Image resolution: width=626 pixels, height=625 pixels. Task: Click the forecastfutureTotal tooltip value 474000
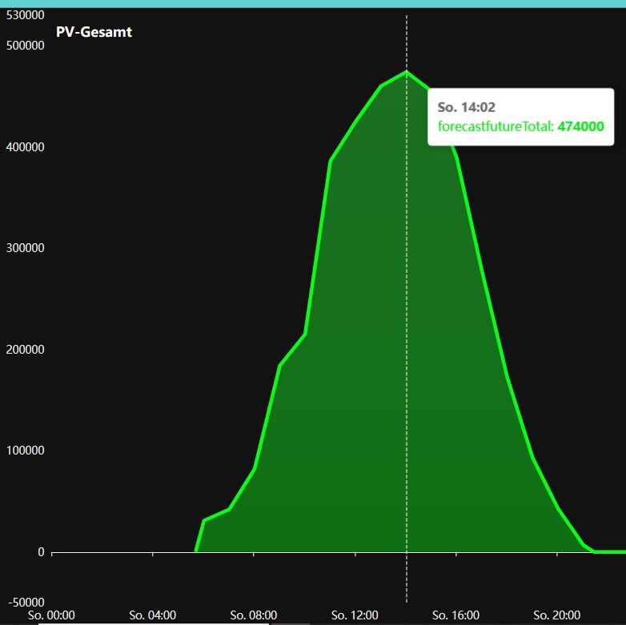tap(580, 126)
